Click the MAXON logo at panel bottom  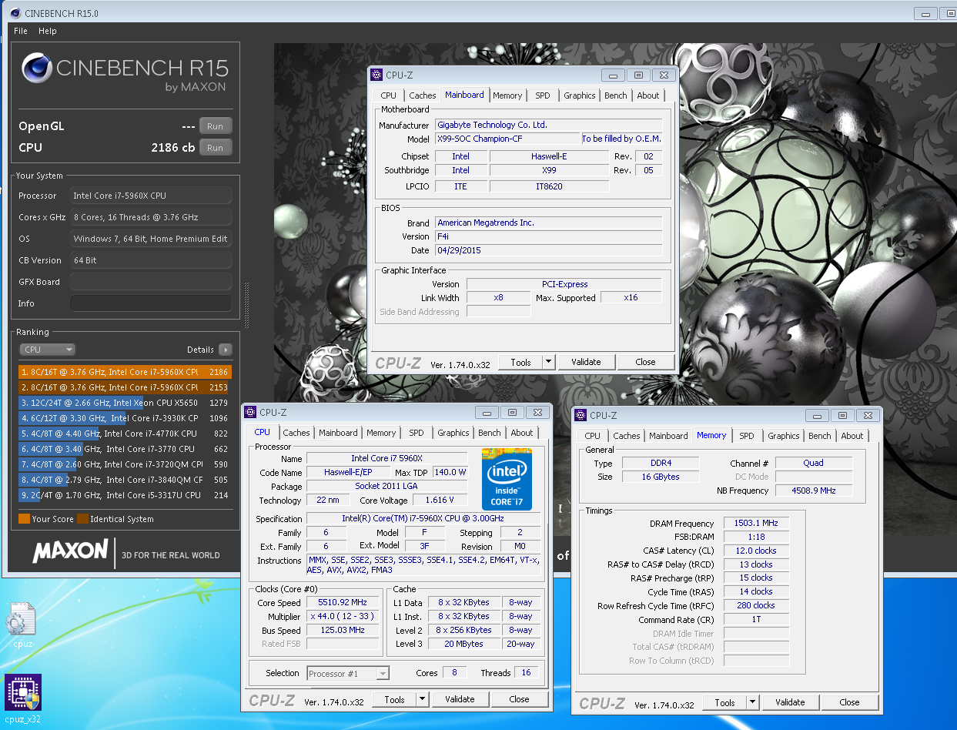tap(70, 551)
